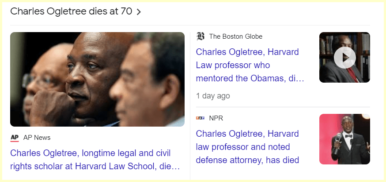Image resolution: width=386 pixels, height=182 pixels.
Task: Play the Boston Globe video
Action: tap(344, 58)
